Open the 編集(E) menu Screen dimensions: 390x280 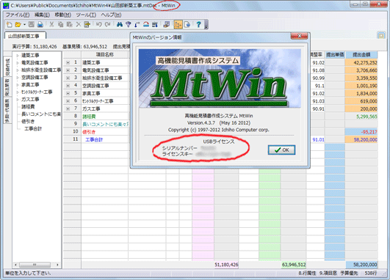(x=42, y=15)
